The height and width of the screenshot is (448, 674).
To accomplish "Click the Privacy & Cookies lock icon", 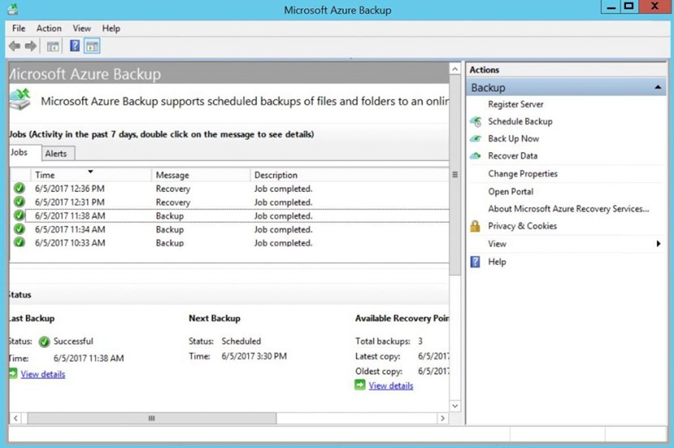I will pyautogui.click(x=475, y=226).
